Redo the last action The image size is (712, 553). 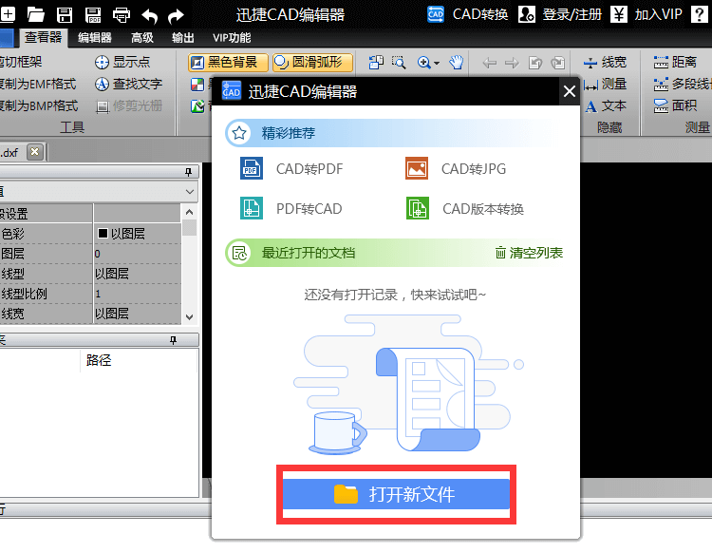[x=176, y=16]
